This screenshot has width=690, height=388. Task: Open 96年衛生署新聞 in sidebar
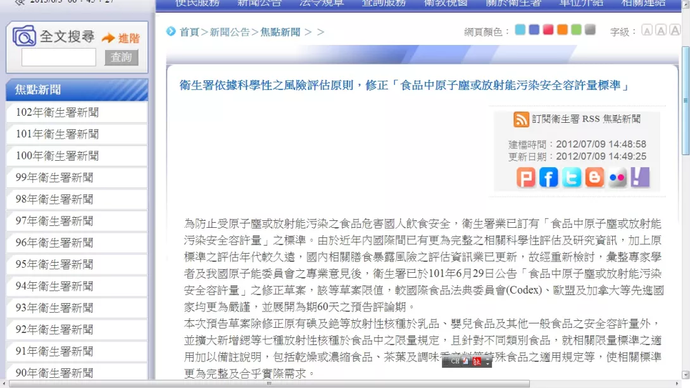(77, 243)
